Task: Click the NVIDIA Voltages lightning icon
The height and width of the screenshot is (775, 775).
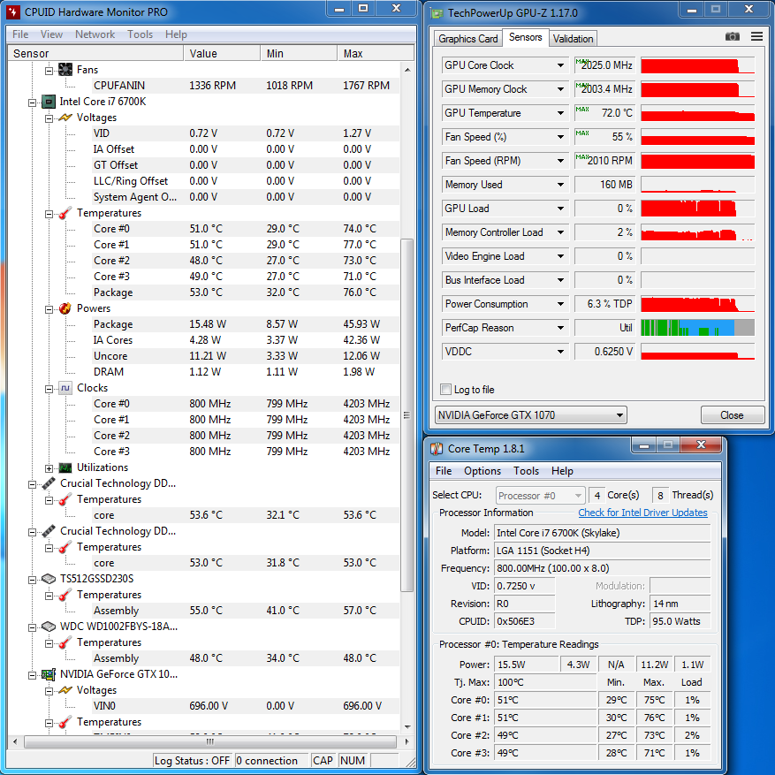Action: [x=65, y=690]
